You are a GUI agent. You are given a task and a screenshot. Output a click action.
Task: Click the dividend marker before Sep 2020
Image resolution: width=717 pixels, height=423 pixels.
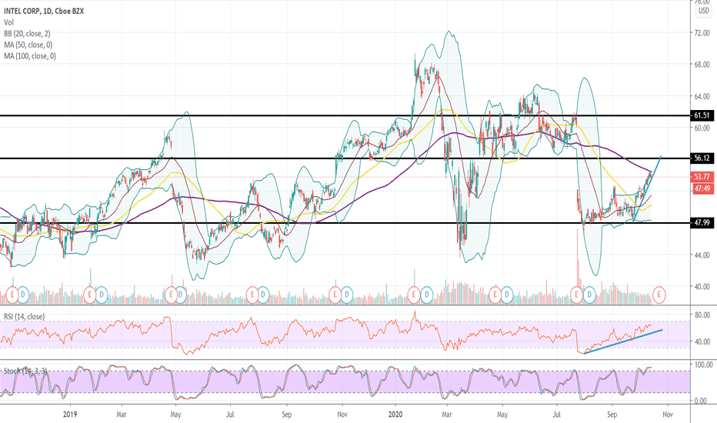click(590, 295)
